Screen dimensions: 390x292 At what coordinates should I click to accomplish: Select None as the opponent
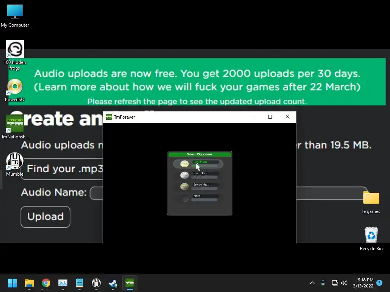click(198, 198)
